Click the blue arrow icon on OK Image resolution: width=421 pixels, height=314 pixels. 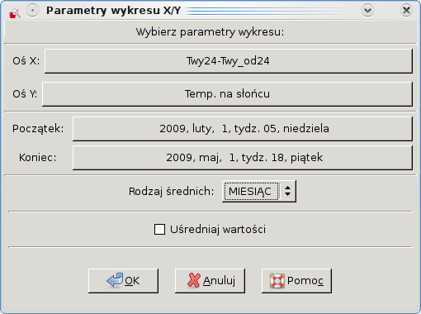coord(115,280)
